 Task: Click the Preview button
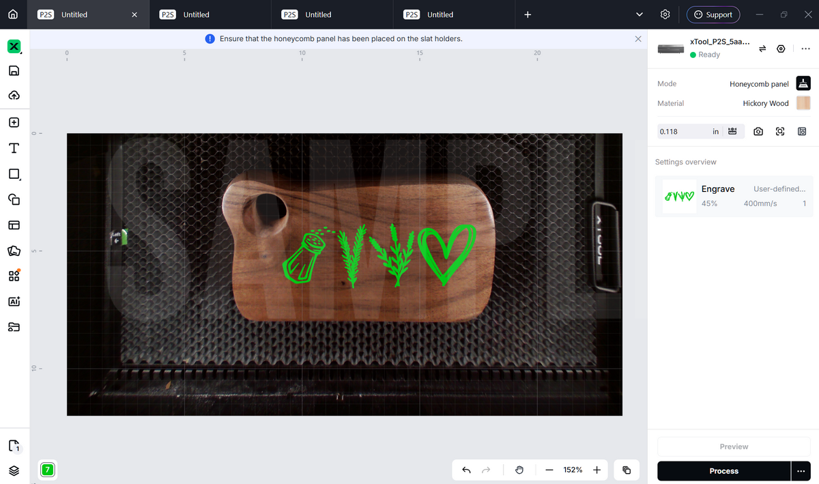[x=734, y=446]
